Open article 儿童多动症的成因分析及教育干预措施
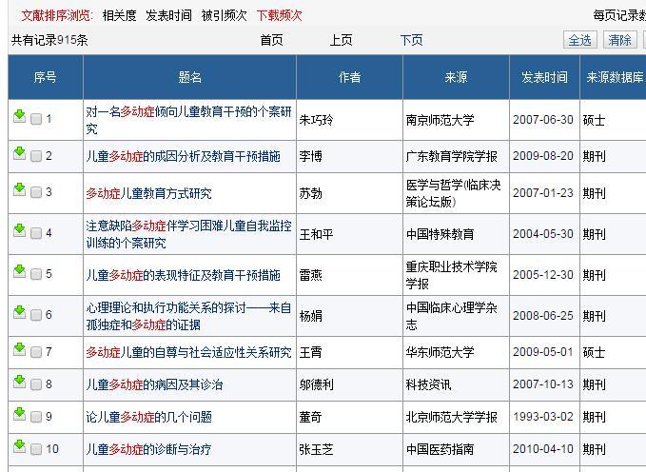This screenshot has width=646, height=472. tap(183, 156)
